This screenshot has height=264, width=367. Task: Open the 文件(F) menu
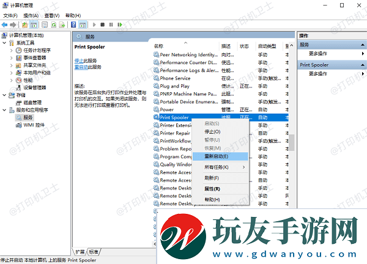(10, 16)
